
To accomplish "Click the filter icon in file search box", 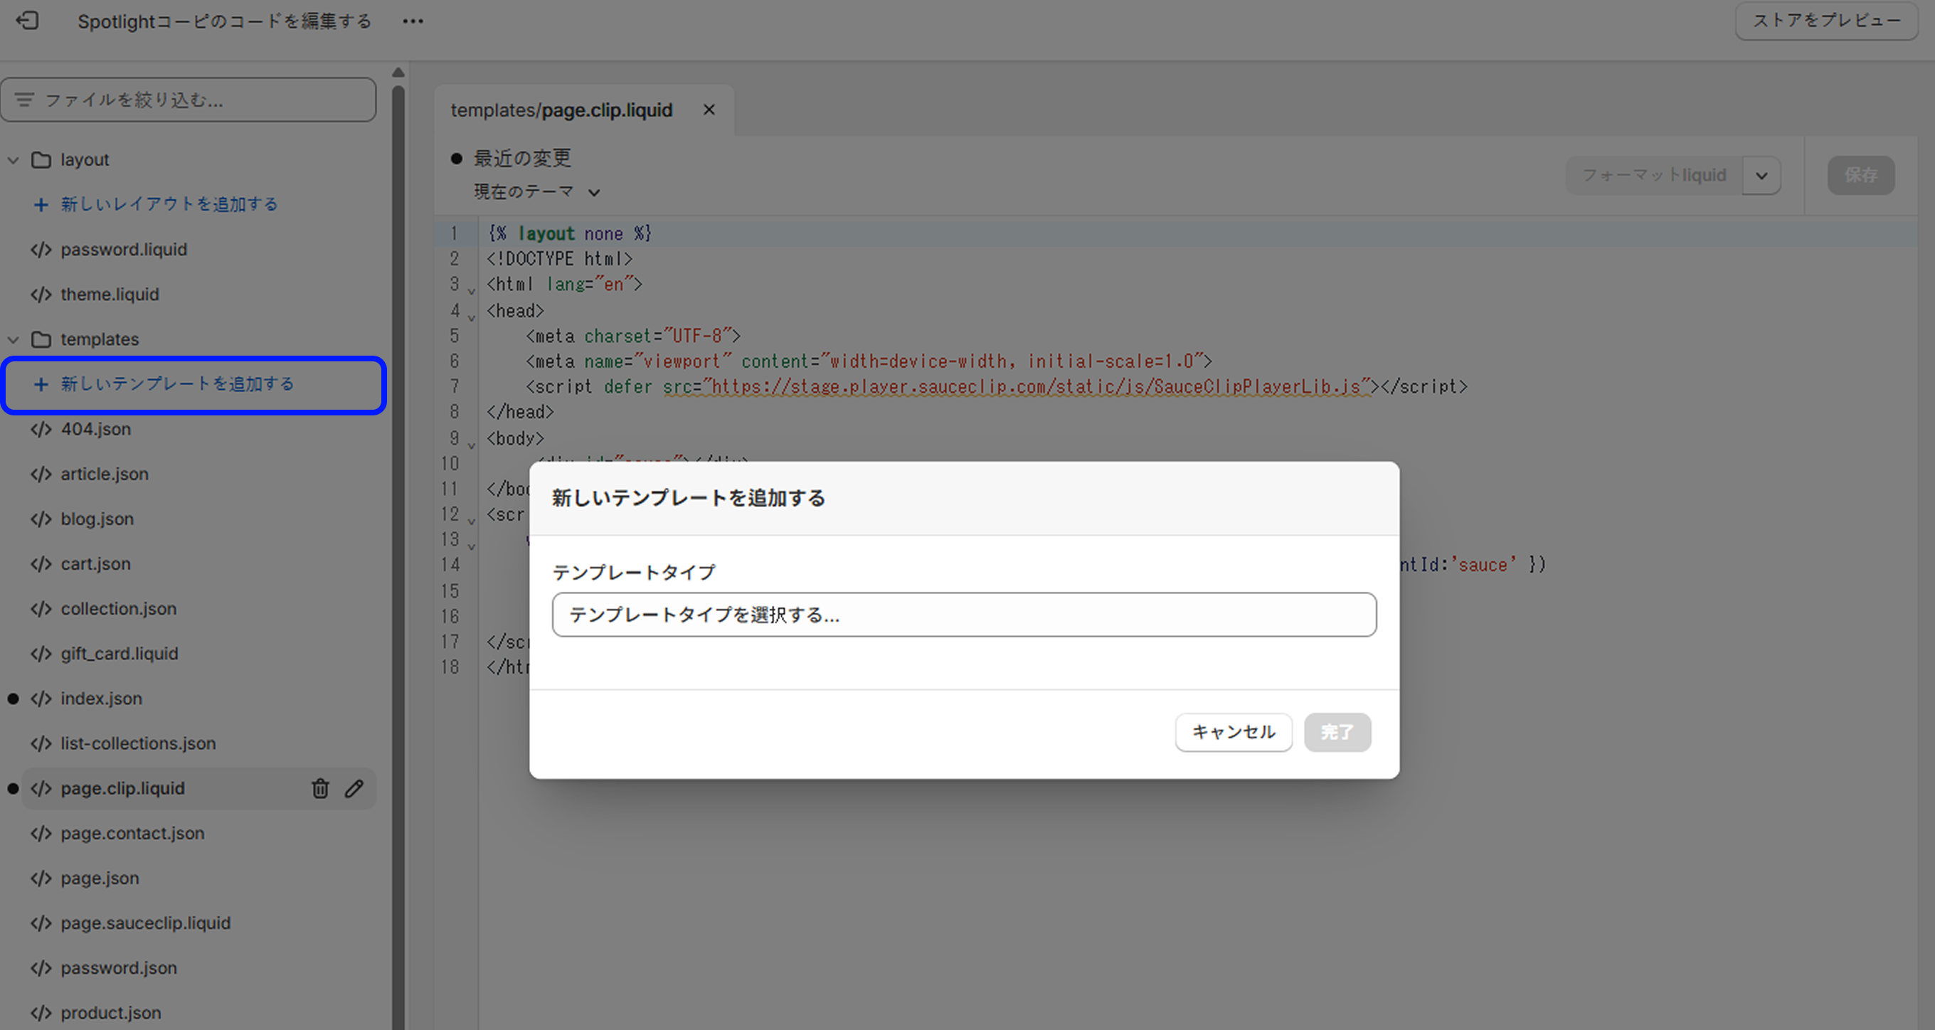I will [x=24, y=99].
